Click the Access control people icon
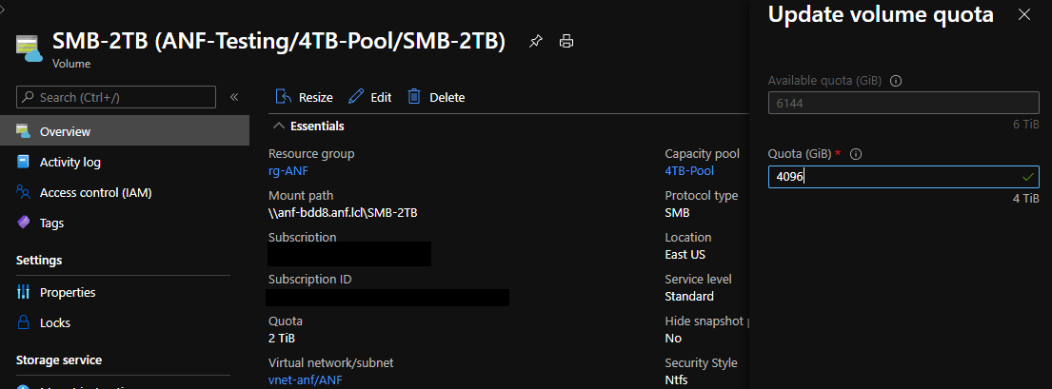This screenshot has width=1052, height=389. pyautogui.click(x=24, y=192)
